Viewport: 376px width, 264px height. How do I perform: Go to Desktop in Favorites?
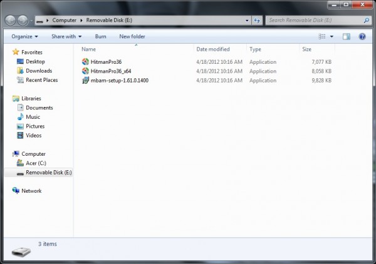coord(35,61)
